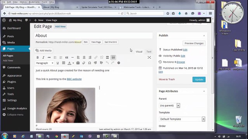The image size is (248, 139).
Task: Click Preview Changes
Action: [x=194, y=43]
